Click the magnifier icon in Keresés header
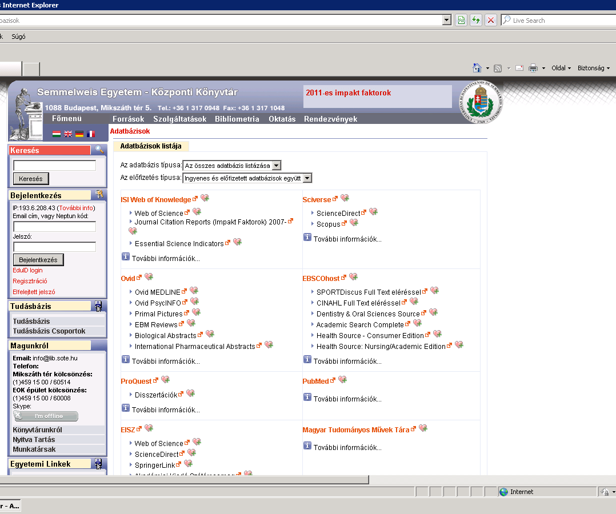616x514 pixels. coord(99,149)
